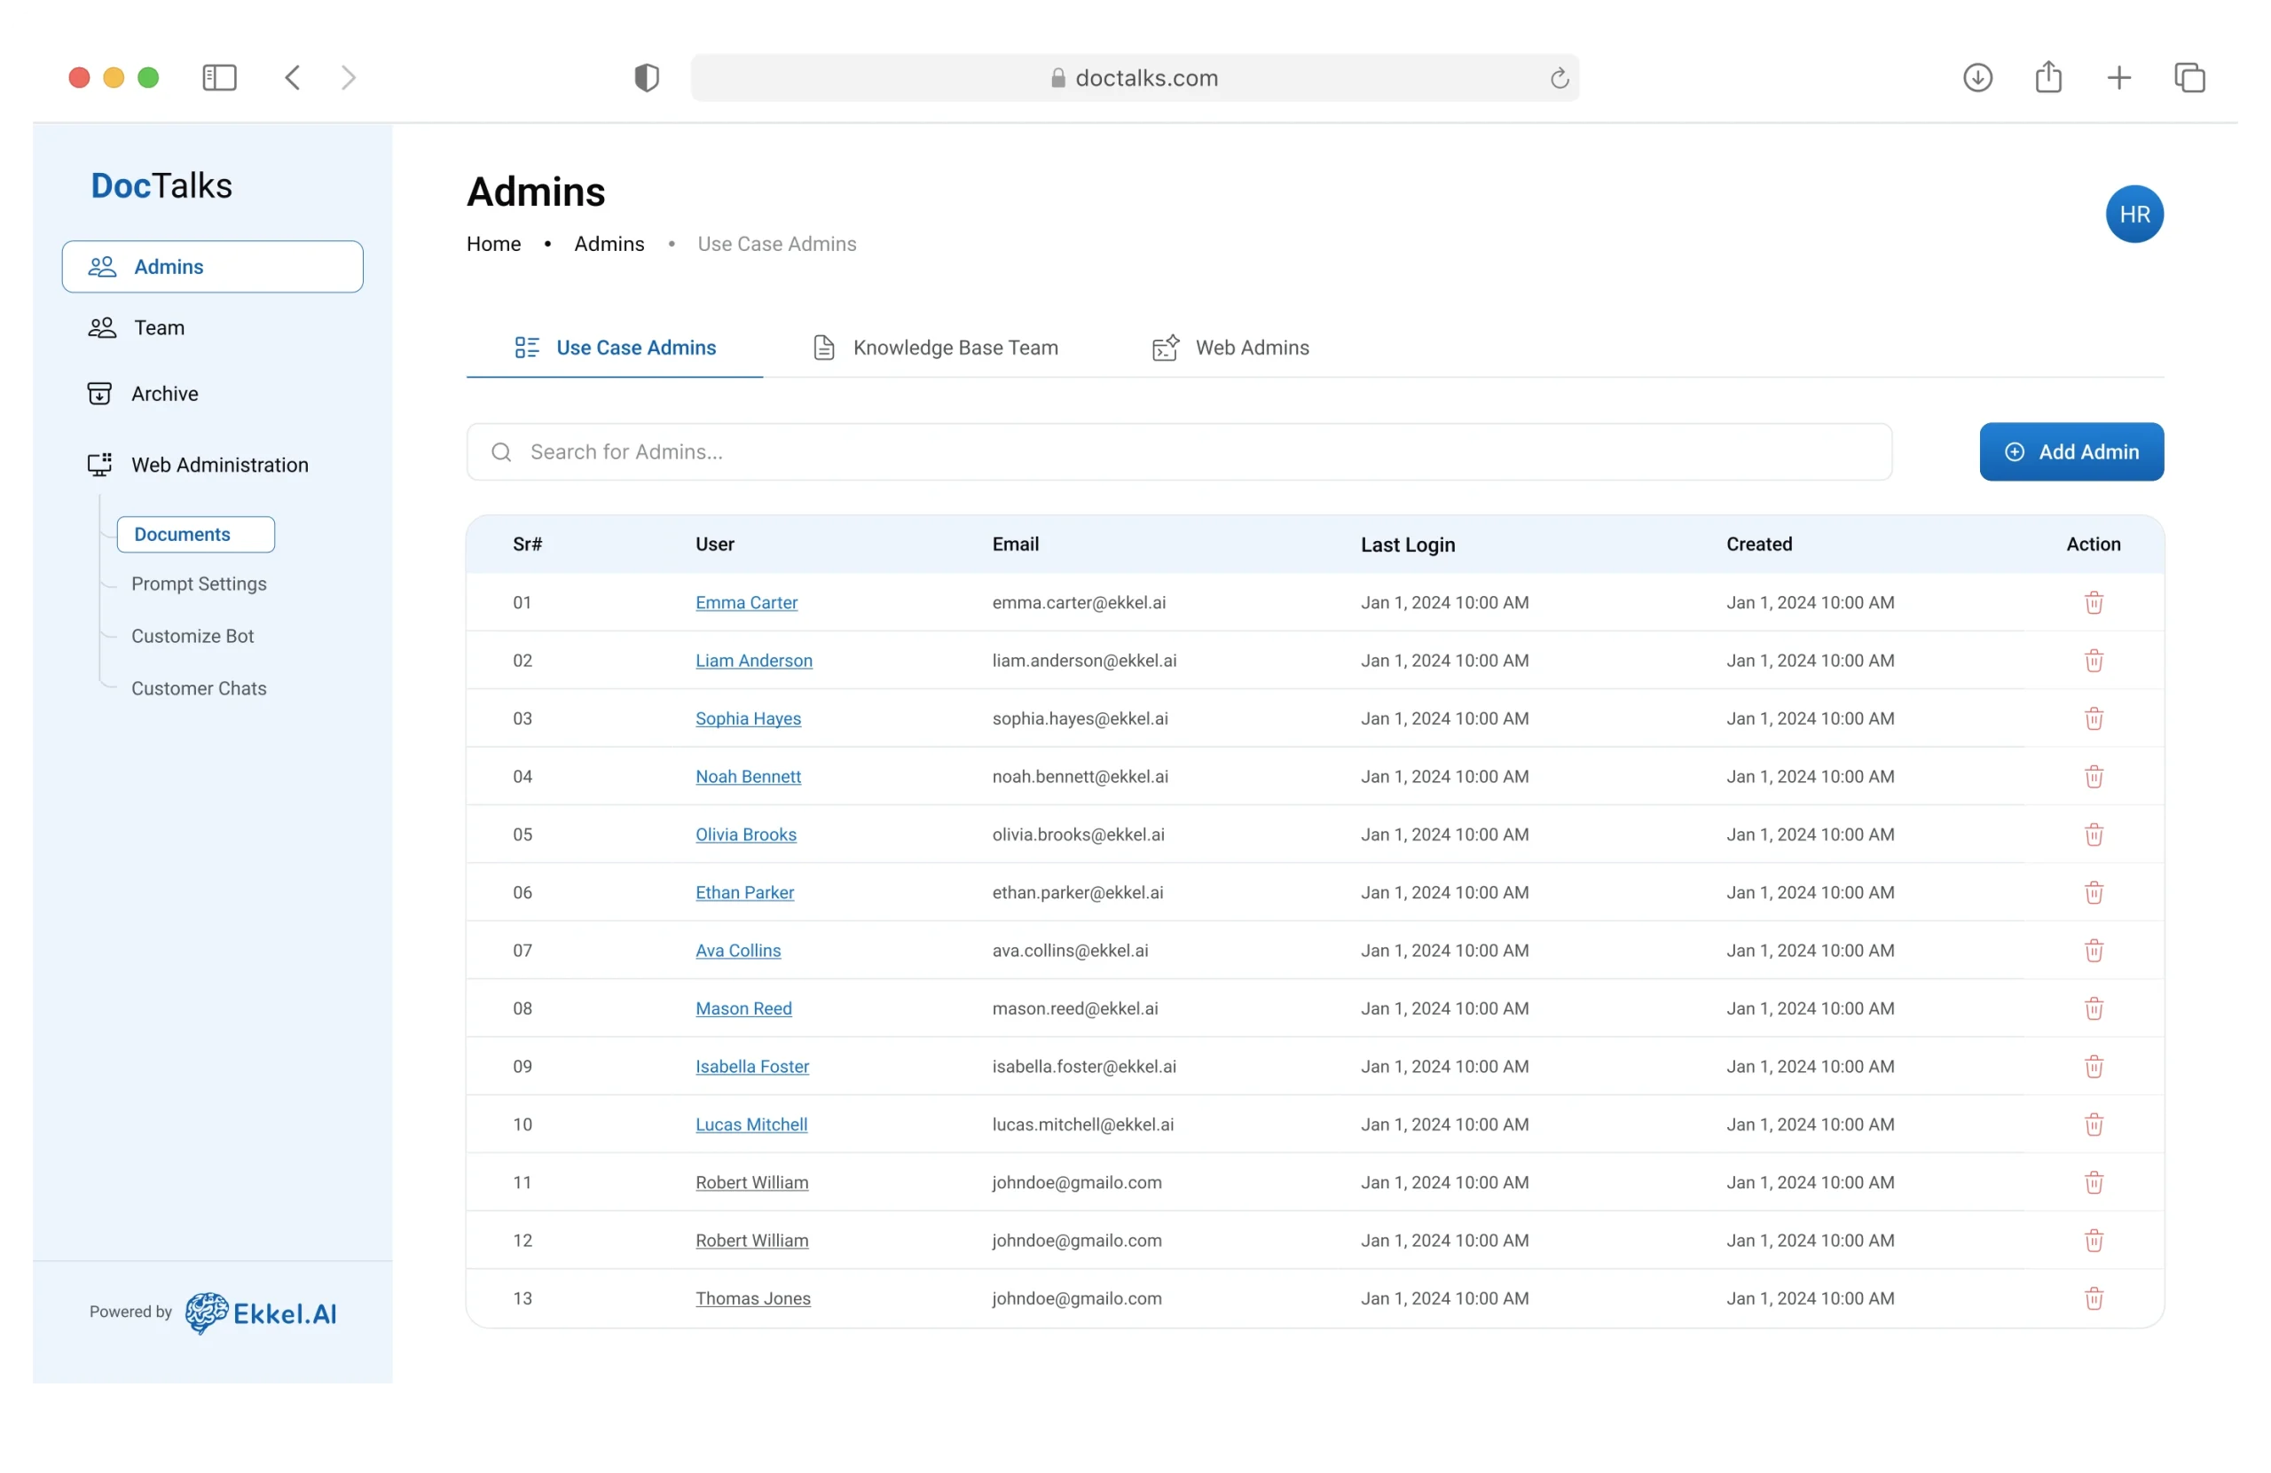The height and width of the screenshot is (1473, 2271).
Task: Click trash icon for Noah Bennett row
Action: [x=2094, y=777]
